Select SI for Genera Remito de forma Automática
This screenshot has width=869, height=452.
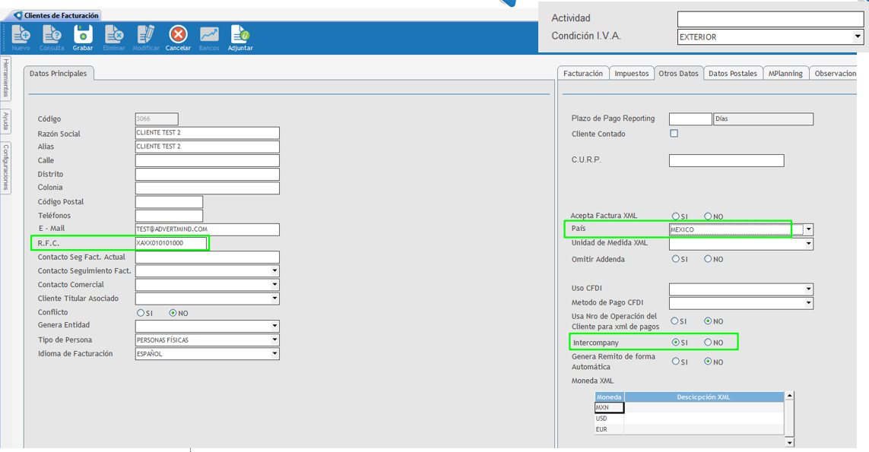676,362
